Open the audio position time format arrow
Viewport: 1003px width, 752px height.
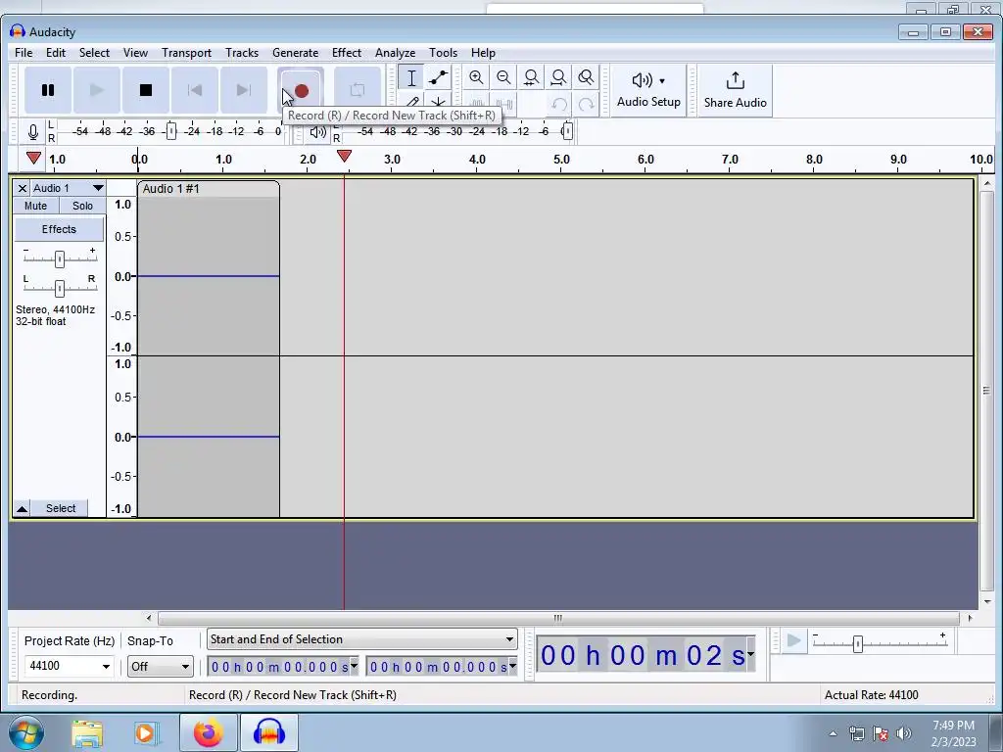[x=750, y=654]
